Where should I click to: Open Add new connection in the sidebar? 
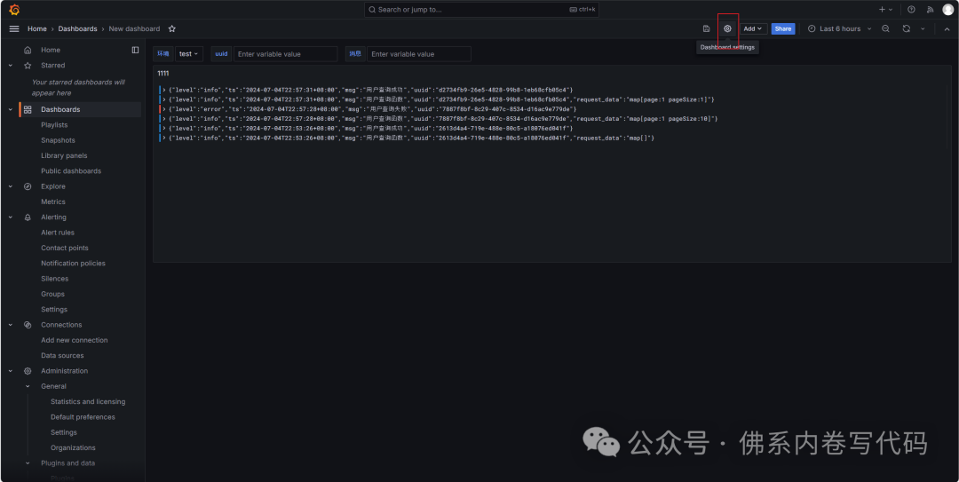(74, 340)
